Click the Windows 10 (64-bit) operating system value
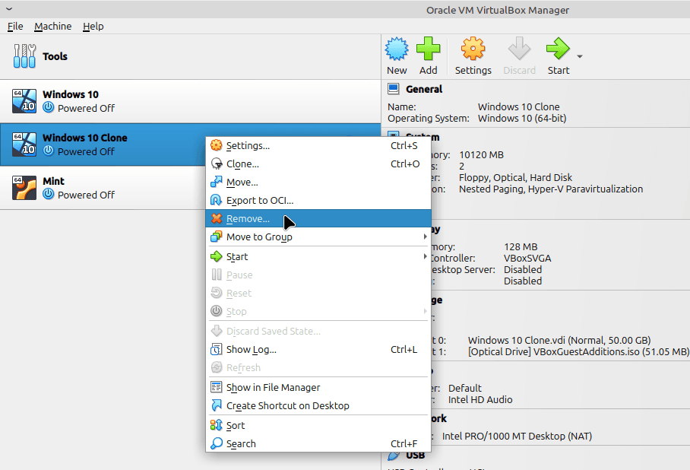This screenshot has height=470, width=690. (522, 118)
